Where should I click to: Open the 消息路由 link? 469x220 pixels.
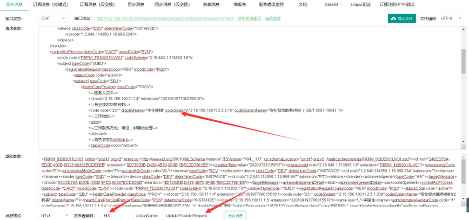click(x=273, y=18)
